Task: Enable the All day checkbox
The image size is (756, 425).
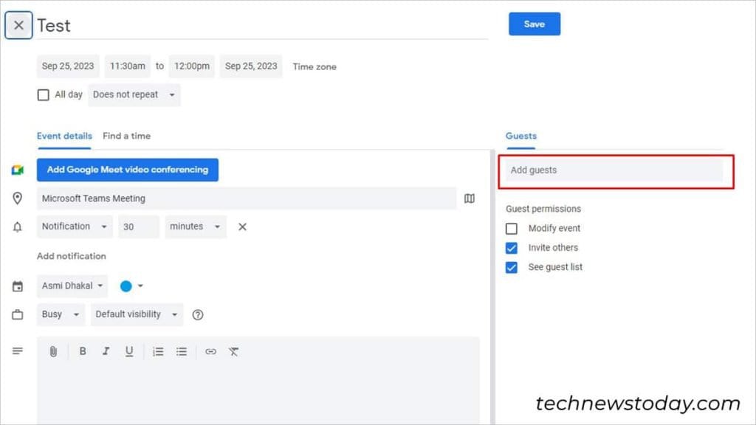Action: [x=43, y=95]
